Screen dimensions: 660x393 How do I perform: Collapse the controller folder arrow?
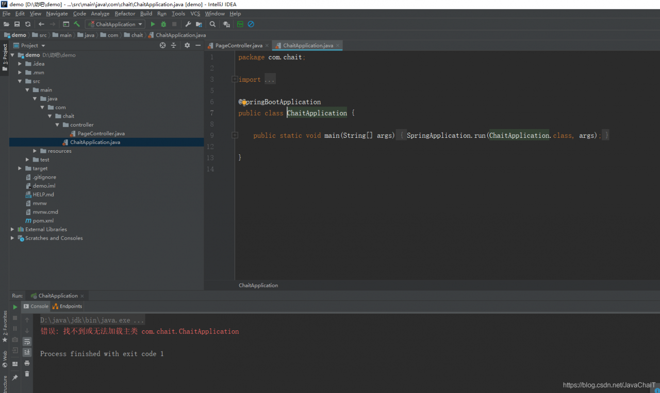tap(57, 124)
